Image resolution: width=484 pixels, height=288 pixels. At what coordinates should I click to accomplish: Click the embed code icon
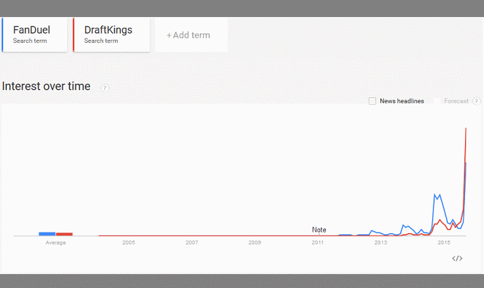(457, 258)
